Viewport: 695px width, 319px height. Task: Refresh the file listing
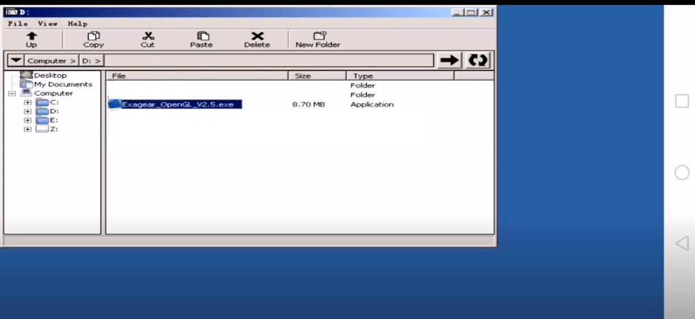[x=478, y=60]
